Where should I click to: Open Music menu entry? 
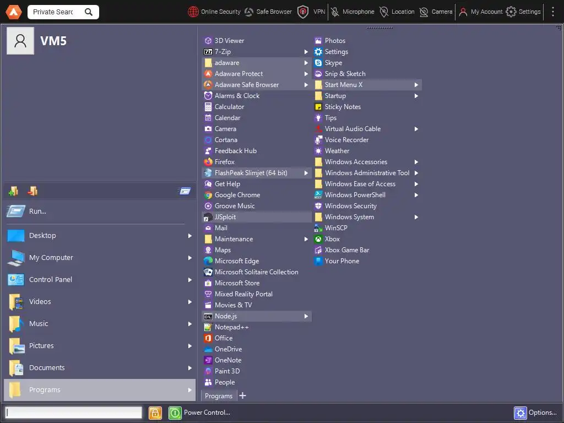tap(100, 324)
